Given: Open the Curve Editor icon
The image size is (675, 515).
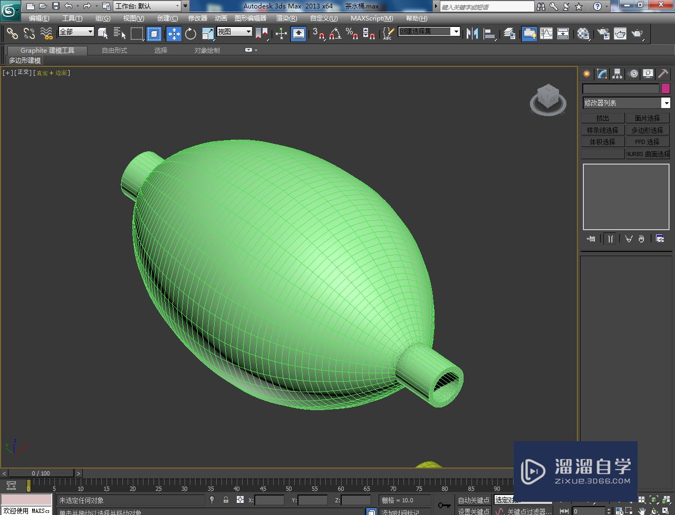Looking at the screenshot, I should click(x=546, y=34).
